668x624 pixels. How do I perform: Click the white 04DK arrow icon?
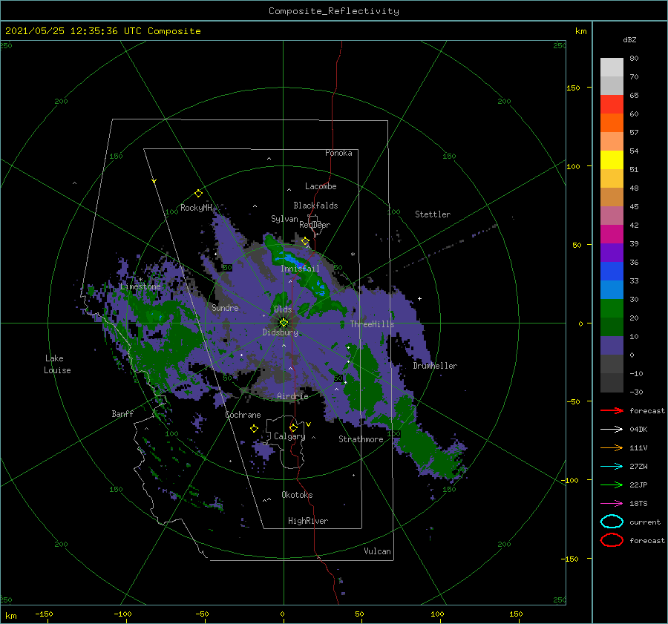pos(612,429)
